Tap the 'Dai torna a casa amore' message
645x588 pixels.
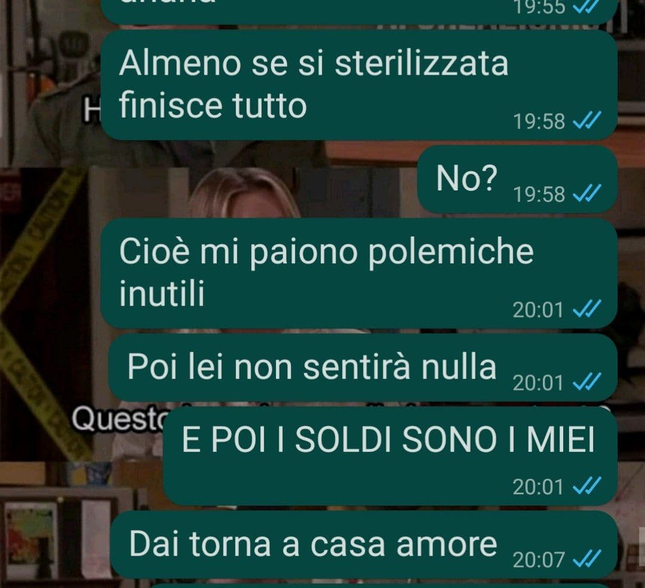(x=364, y=544)
